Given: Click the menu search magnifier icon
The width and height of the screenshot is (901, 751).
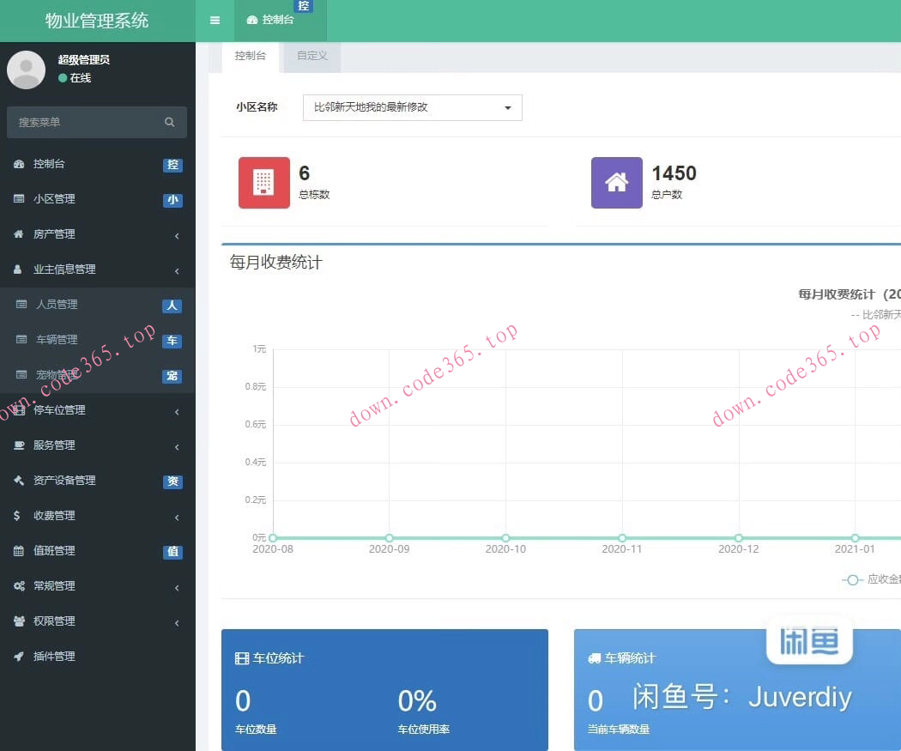Looking at the screenshot, I should 170,122.
